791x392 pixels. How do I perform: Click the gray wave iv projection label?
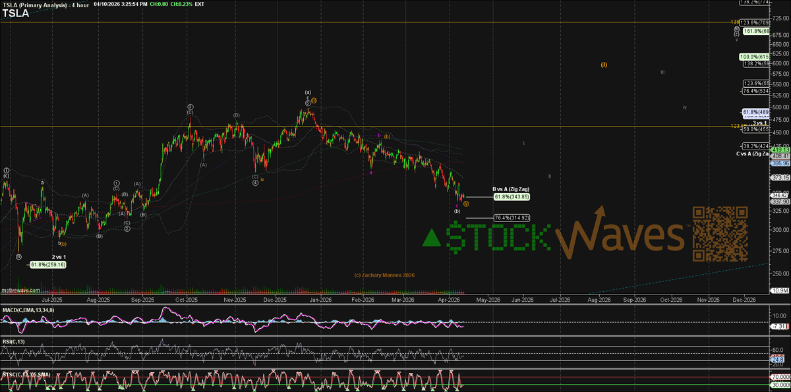click(x=685, y=107)
